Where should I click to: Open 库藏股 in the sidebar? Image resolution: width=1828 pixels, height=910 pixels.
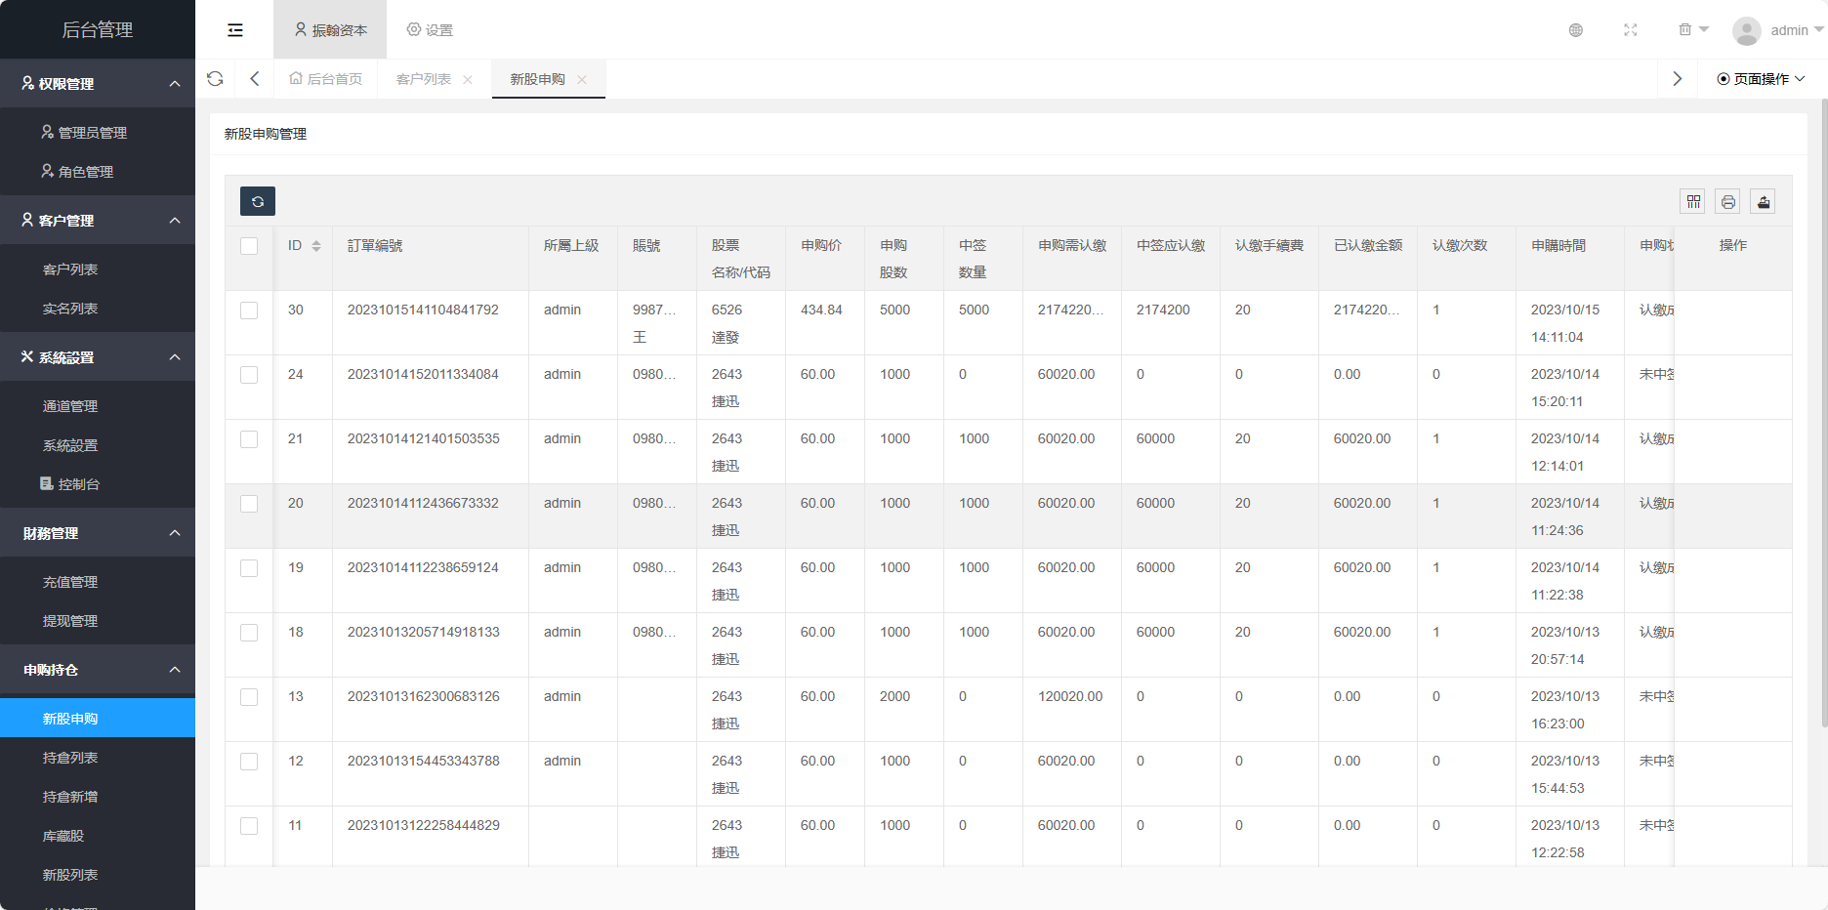coord(98,835)
